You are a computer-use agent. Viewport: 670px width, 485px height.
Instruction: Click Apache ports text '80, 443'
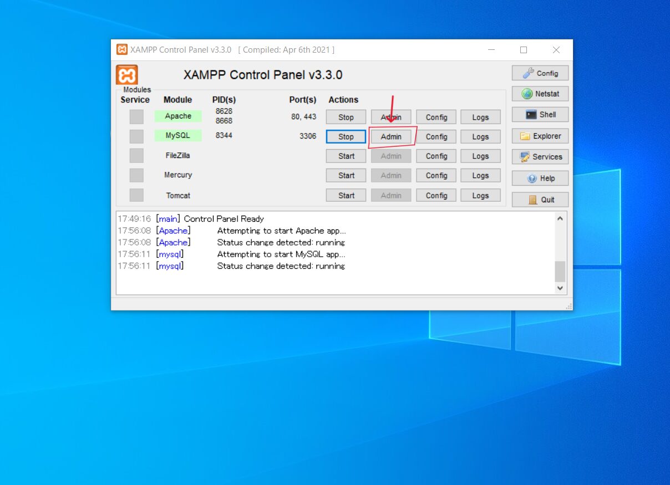pyautogui.click(x=304, y=117)
